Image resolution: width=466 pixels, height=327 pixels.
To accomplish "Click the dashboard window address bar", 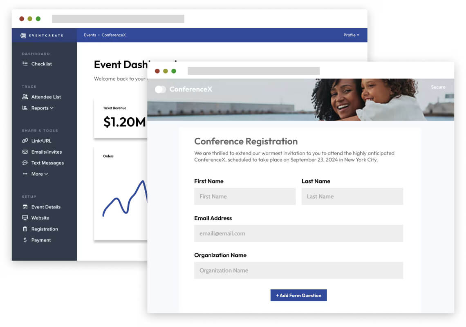I will pos(118,19).
